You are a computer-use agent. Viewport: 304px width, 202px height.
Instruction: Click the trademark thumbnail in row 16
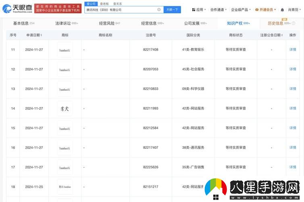[65, 148]
